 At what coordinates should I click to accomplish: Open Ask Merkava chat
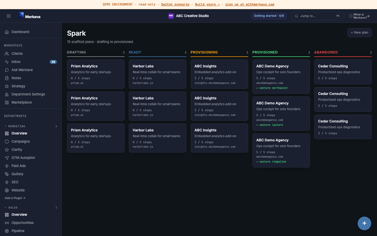click(x=31, y=70)
